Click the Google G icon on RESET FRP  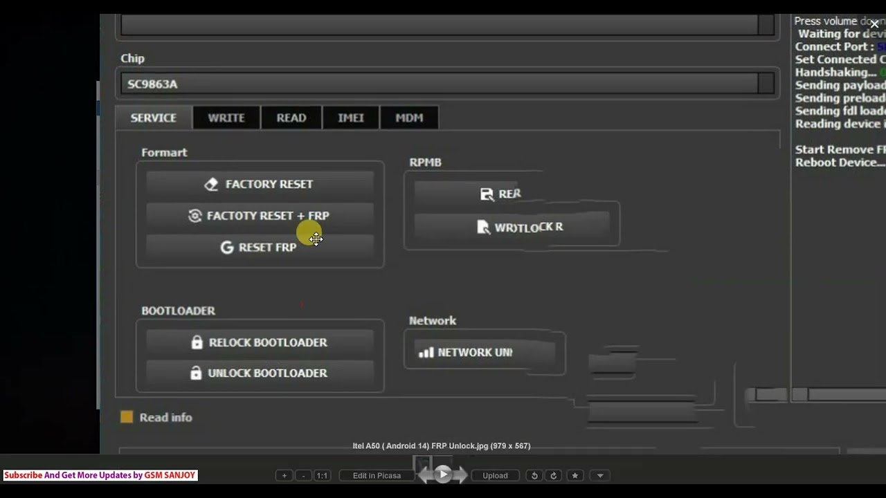[x=227, y=247]
